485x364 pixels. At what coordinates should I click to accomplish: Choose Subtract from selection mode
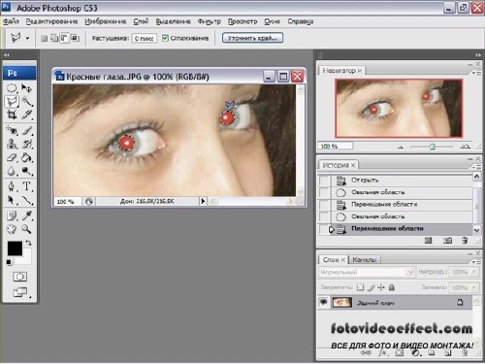65,38
